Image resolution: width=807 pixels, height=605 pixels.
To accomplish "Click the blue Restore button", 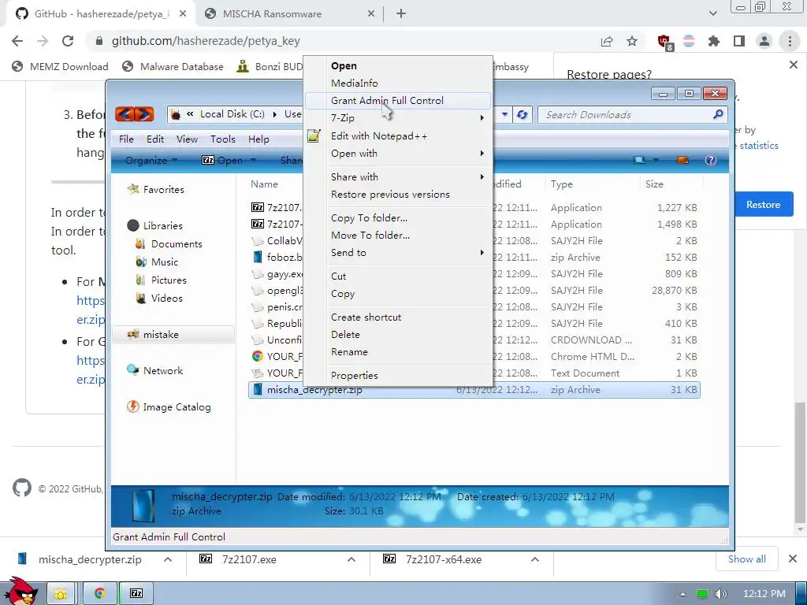I will pyautogui.click(x=763, y=205).
